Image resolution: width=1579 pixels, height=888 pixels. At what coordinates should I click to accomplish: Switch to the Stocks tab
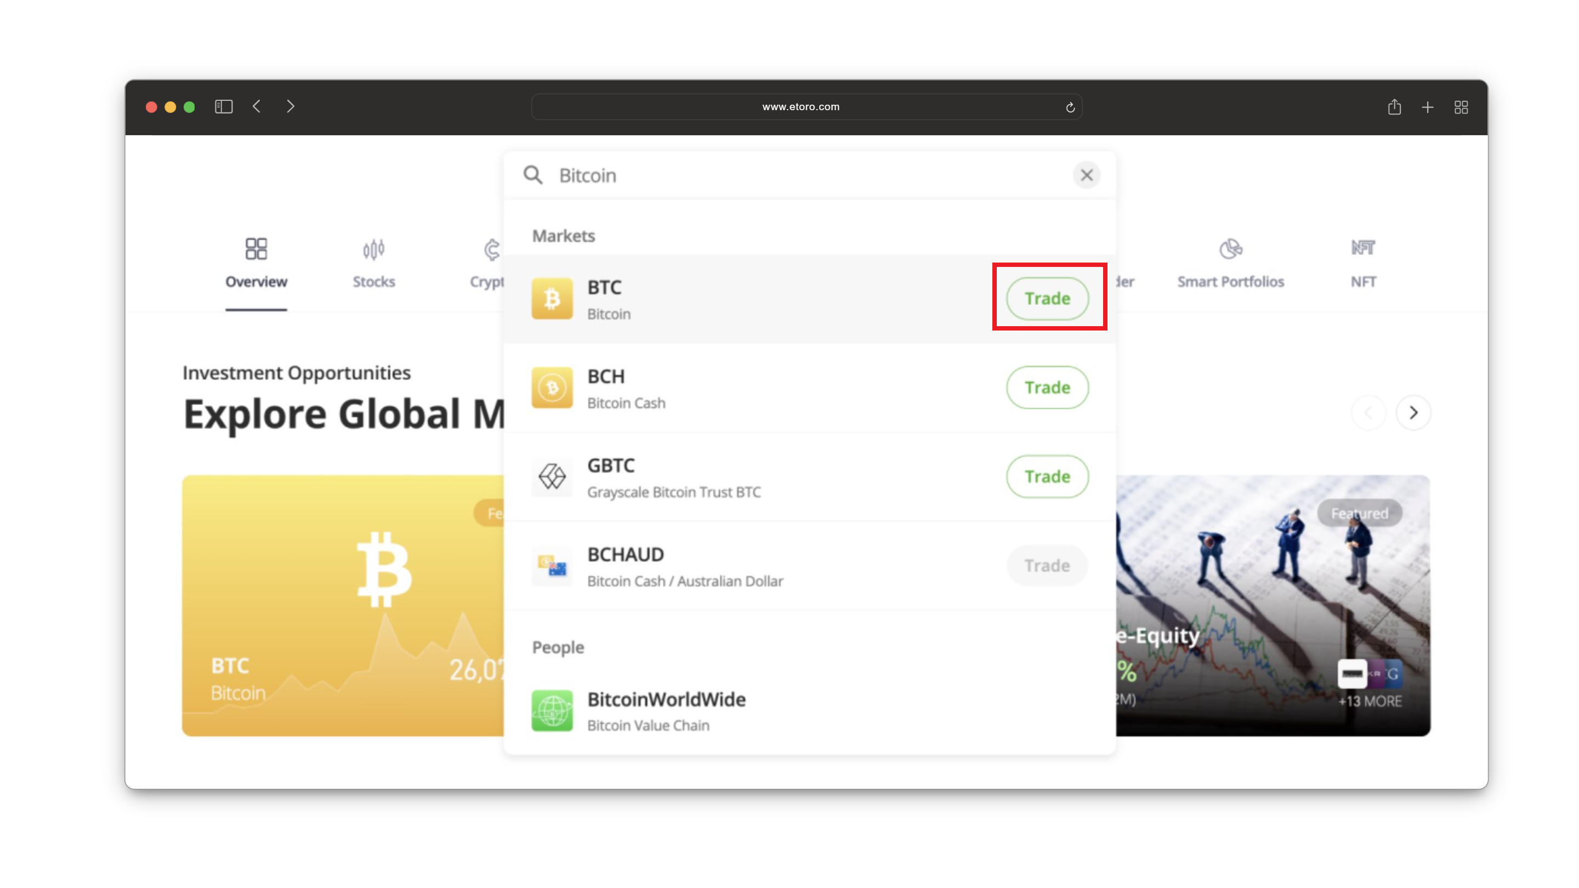(x=373, y=264)
